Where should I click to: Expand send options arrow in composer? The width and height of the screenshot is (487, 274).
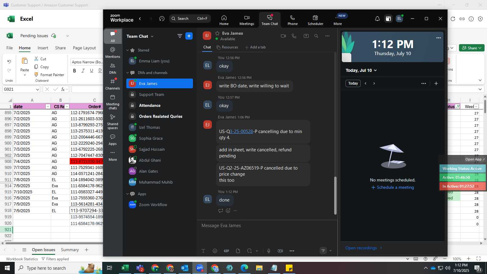(x=331, y=251)
